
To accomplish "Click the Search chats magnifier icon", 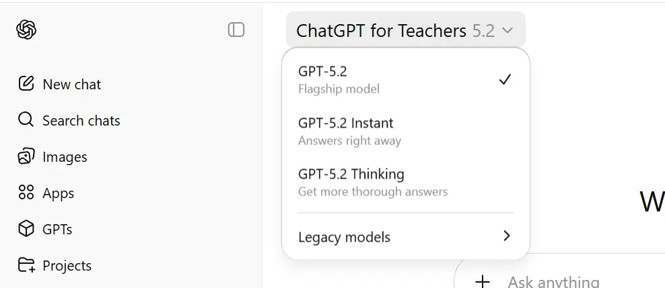I will click(26, 120).
